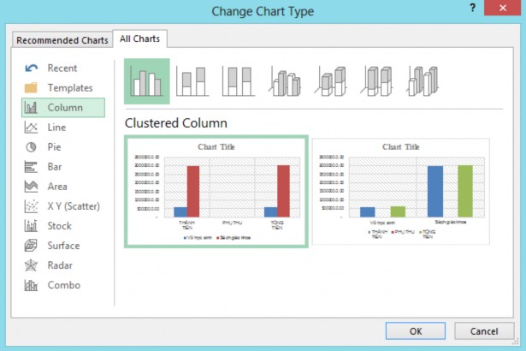This screenshot has height=351, width=526.
Task: Pick the 100% Stacked Column subtype icon
Action: point(239,80)
